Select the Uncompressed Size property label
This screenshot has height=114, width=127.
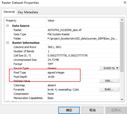click(x=25, y=60)
